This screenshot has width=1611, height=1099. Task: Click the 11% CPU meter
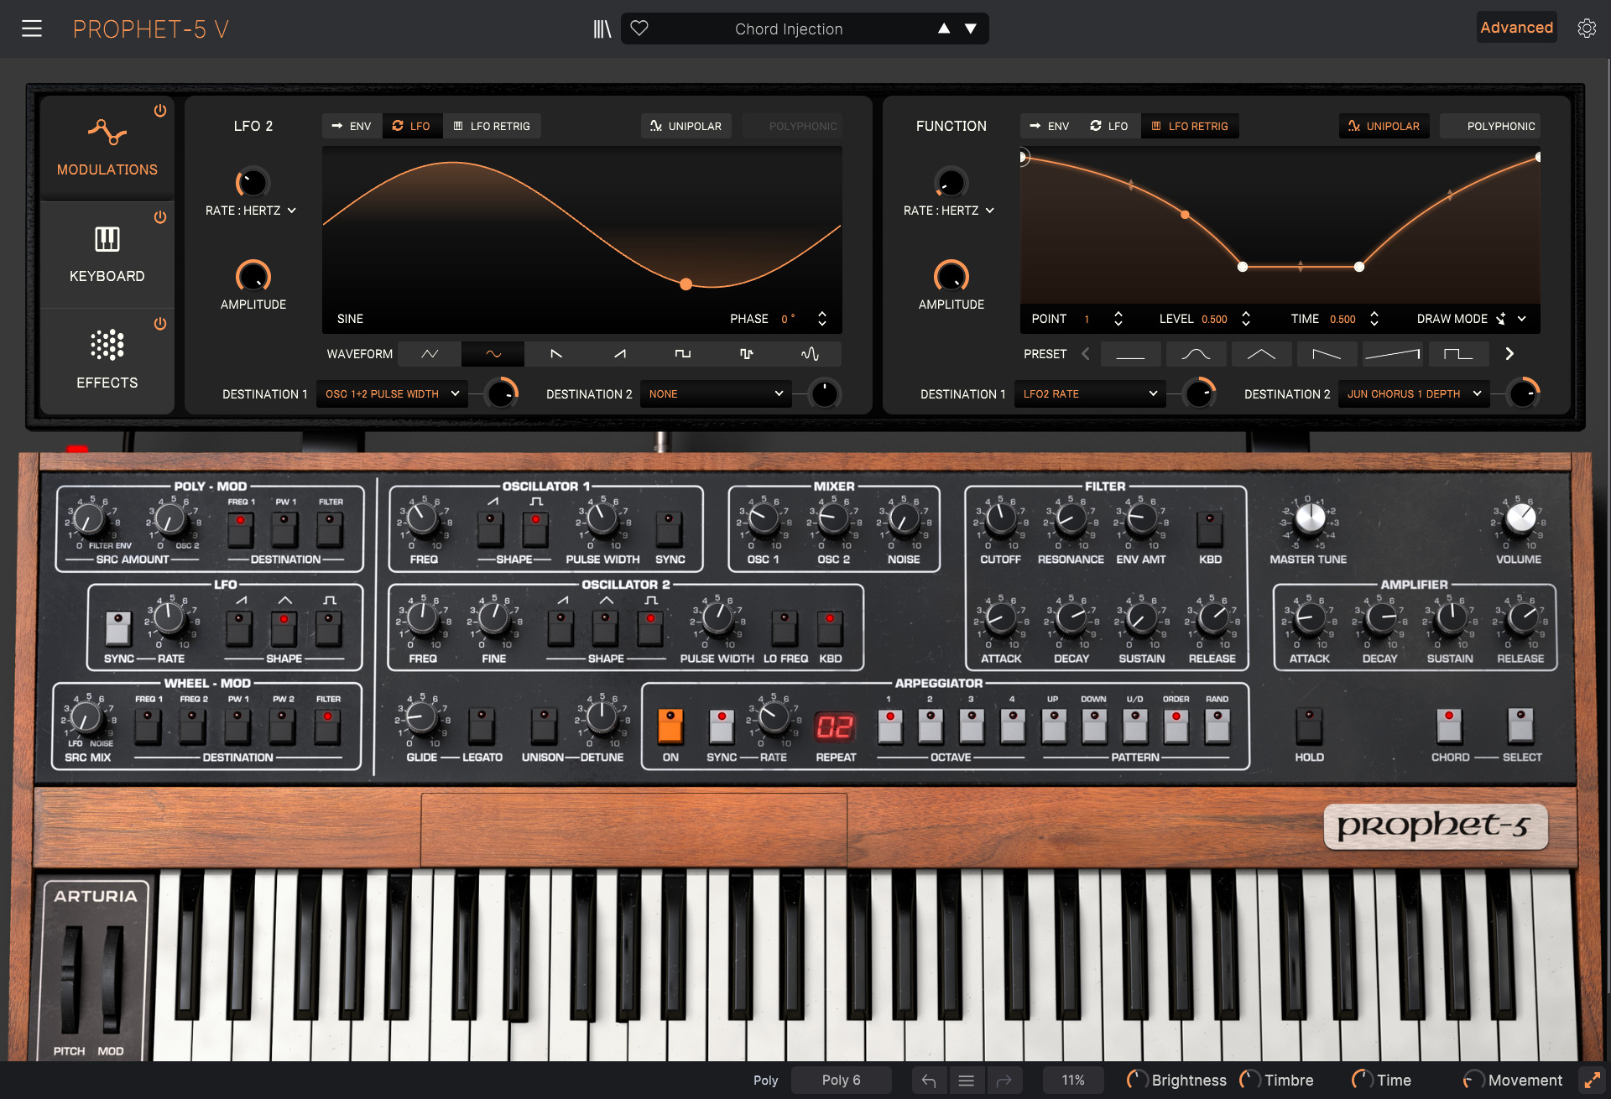[x=1073, y=1081]
